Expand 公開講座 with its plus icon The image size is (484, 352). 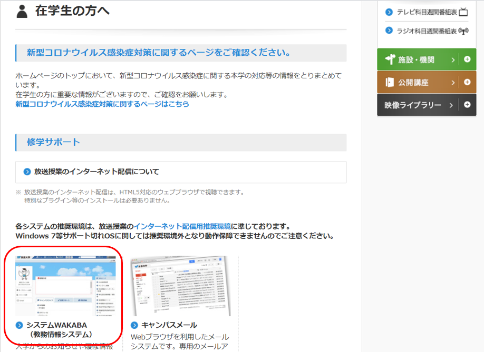click(x=467, y=82)
